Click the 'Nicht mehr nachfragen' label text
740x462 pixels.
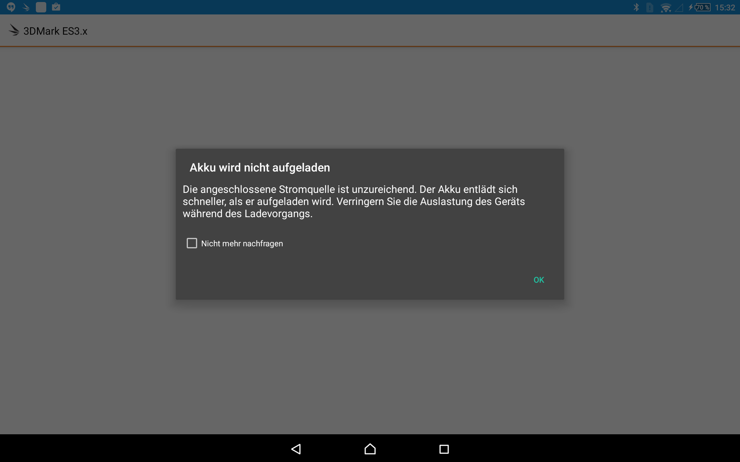click(x=242, y=243)
